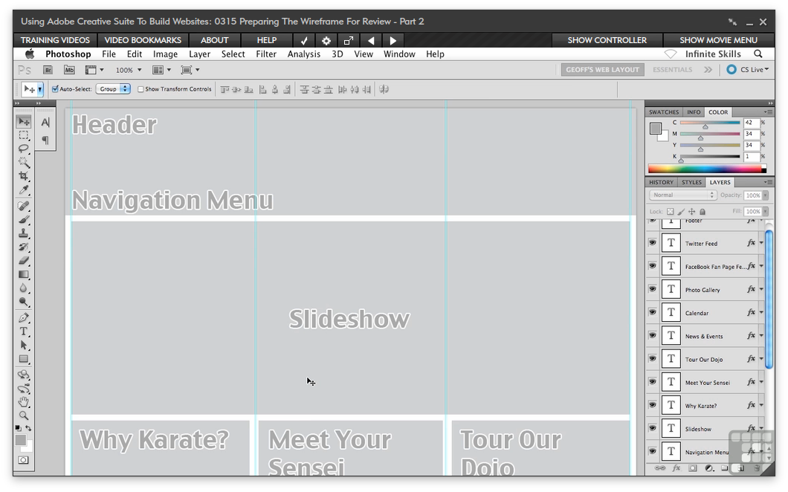The height and width of the screenshot is (492, 788).
Task: Switch to the History tab
Action: tap(661, 182)
